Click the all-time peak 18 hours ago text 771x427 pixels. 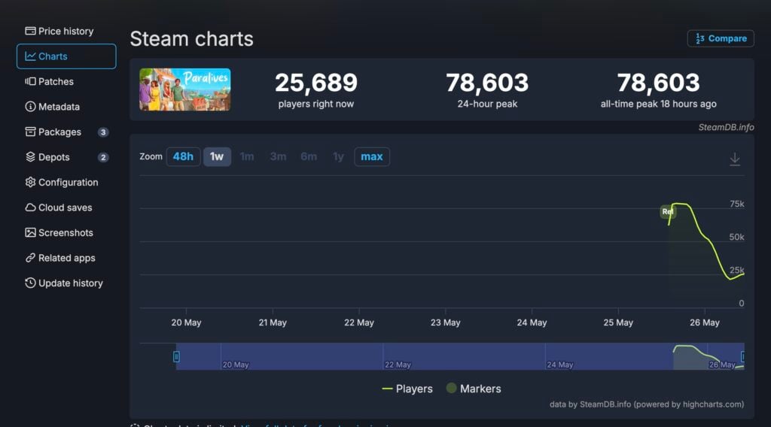tap(658, 104)
